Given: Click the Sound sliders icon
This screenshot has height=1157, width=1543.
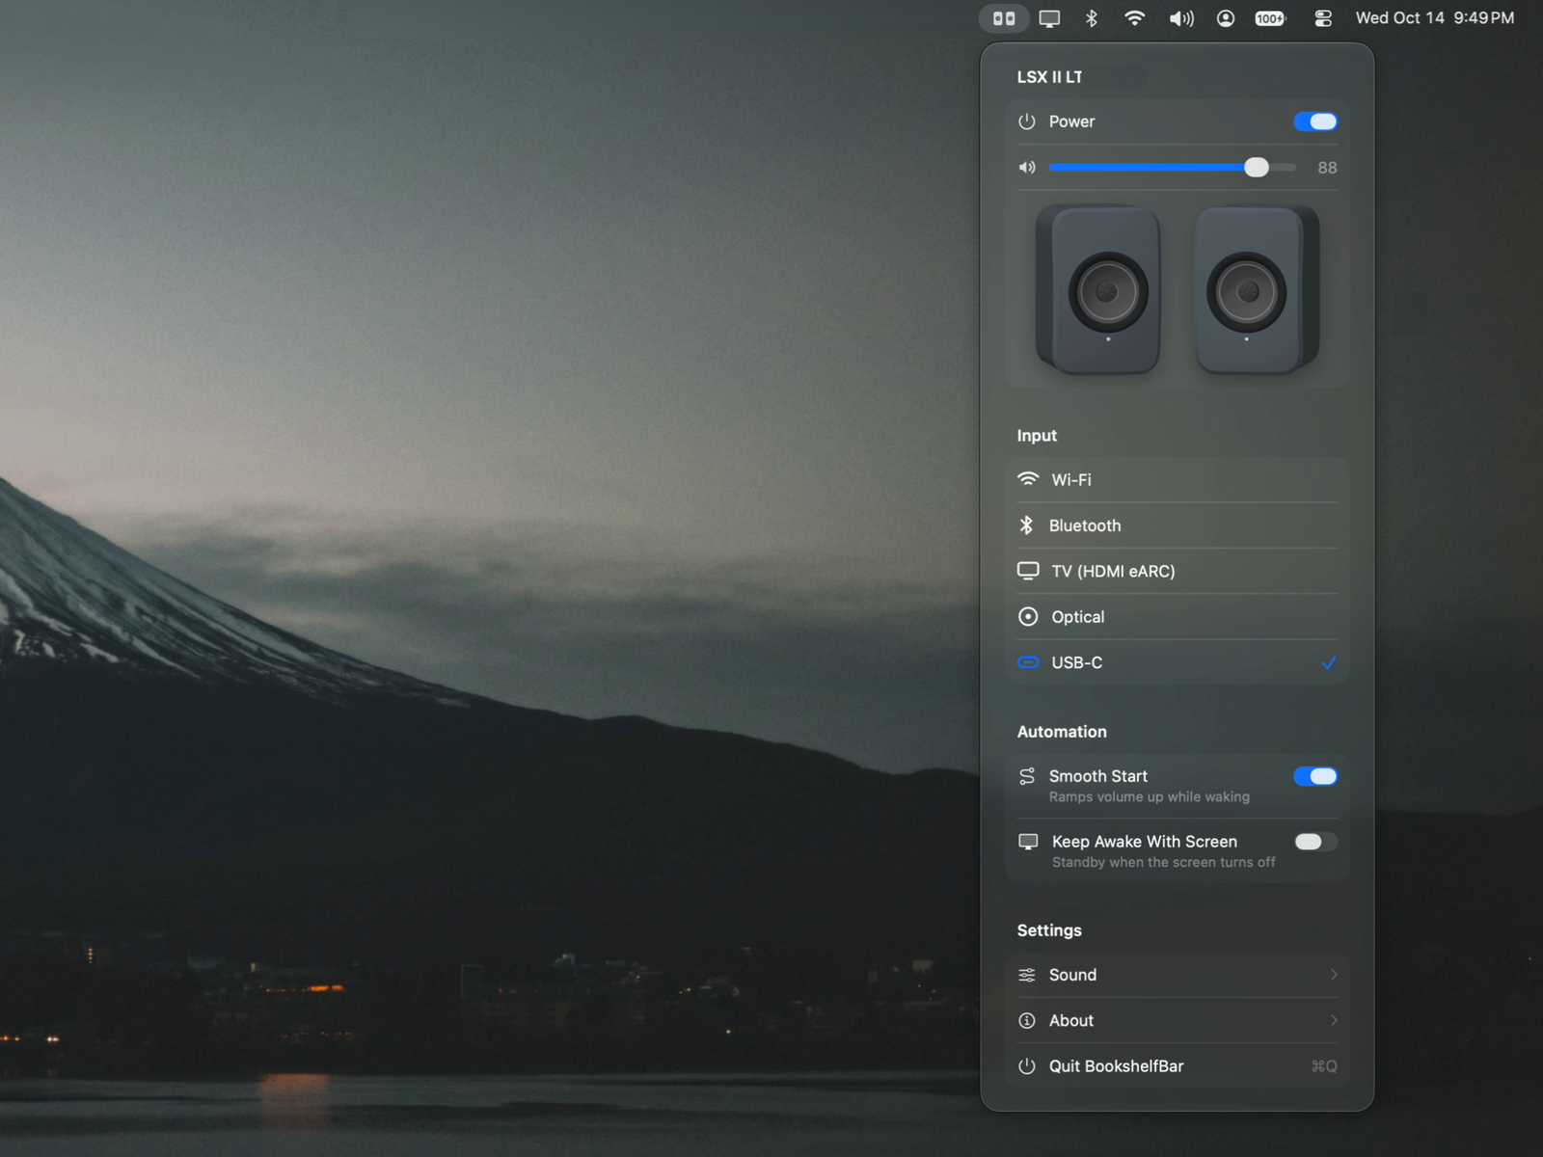Looking at the screenshot, I should click(x=1027, y=975).
